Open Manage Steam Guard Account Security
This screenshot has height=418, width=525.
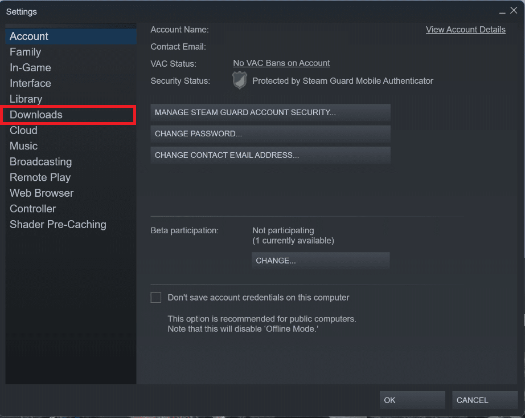click(x=270, y=112)
